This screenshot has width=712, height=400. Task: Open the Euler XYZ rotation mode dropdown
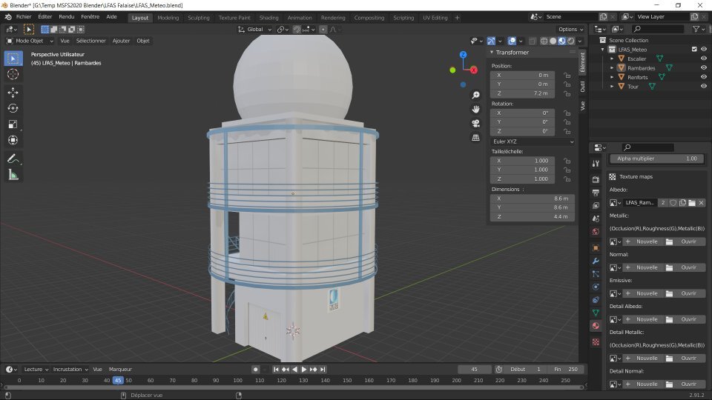[x=533, y=141]
